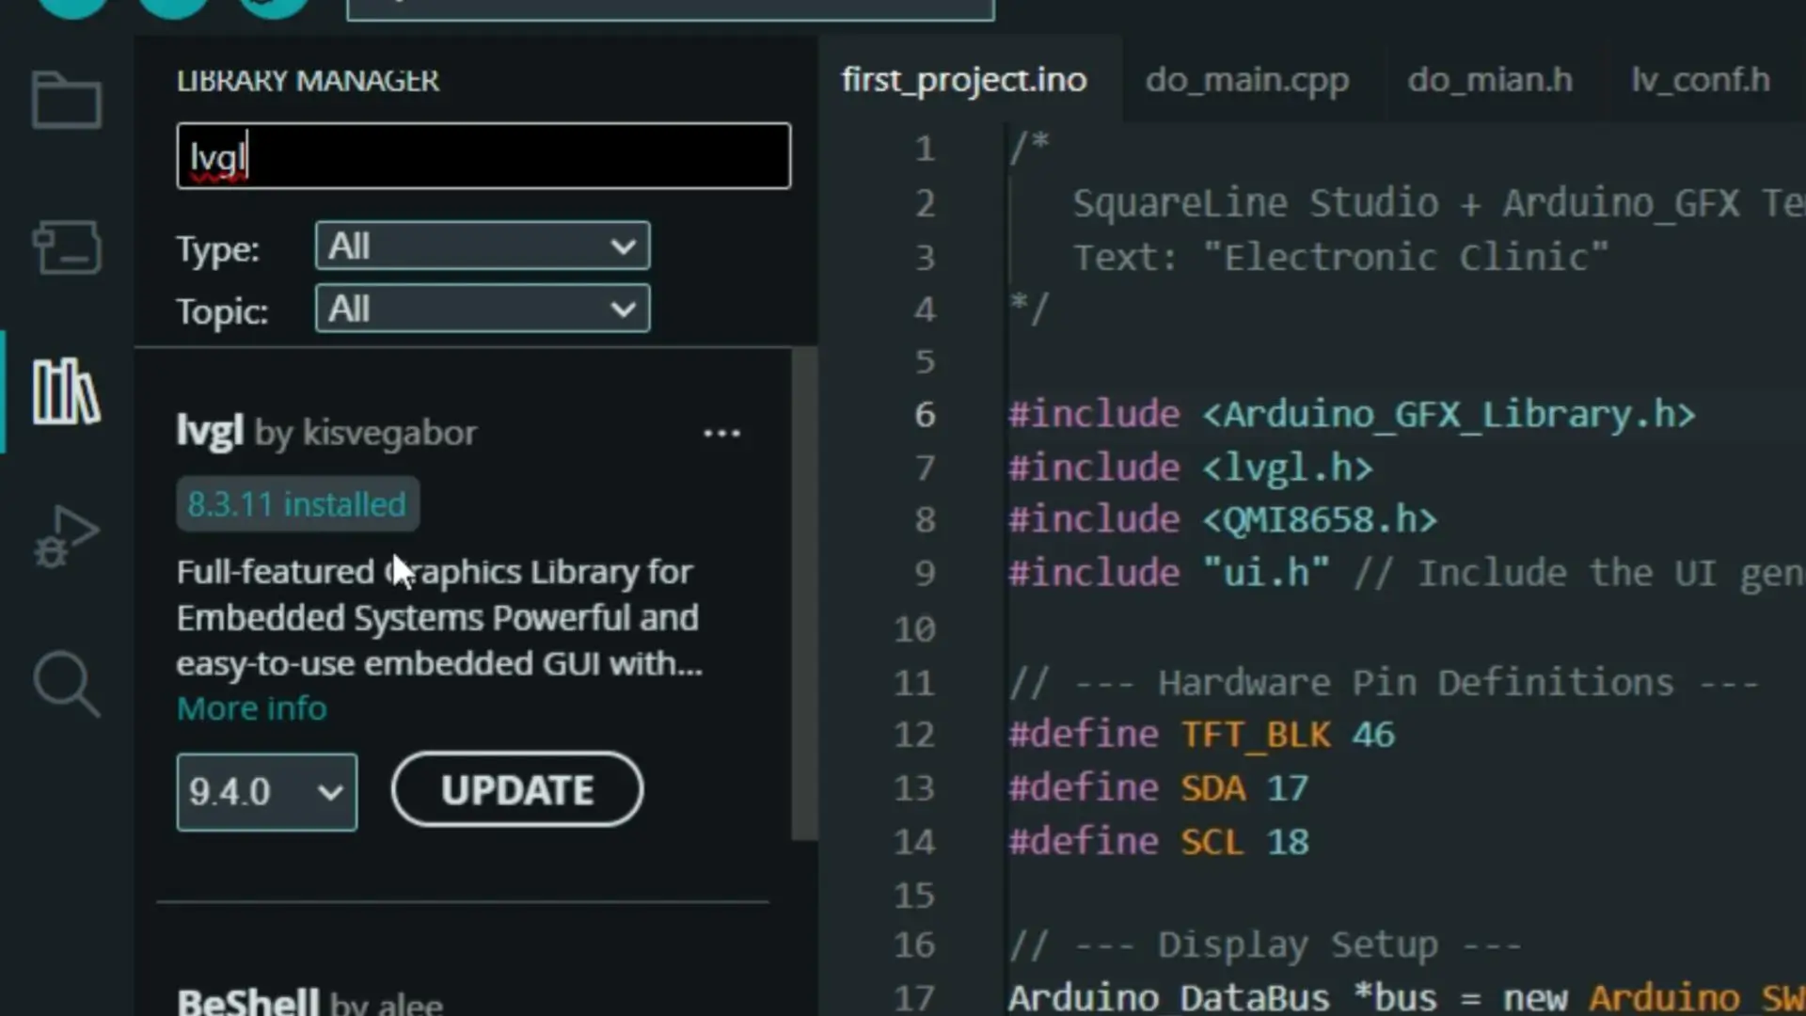The width and height of the screenshot is (1806, 1016).
Task: Open the Sketchbook folder icon in sidebar
Action: [x=66, y=100]
